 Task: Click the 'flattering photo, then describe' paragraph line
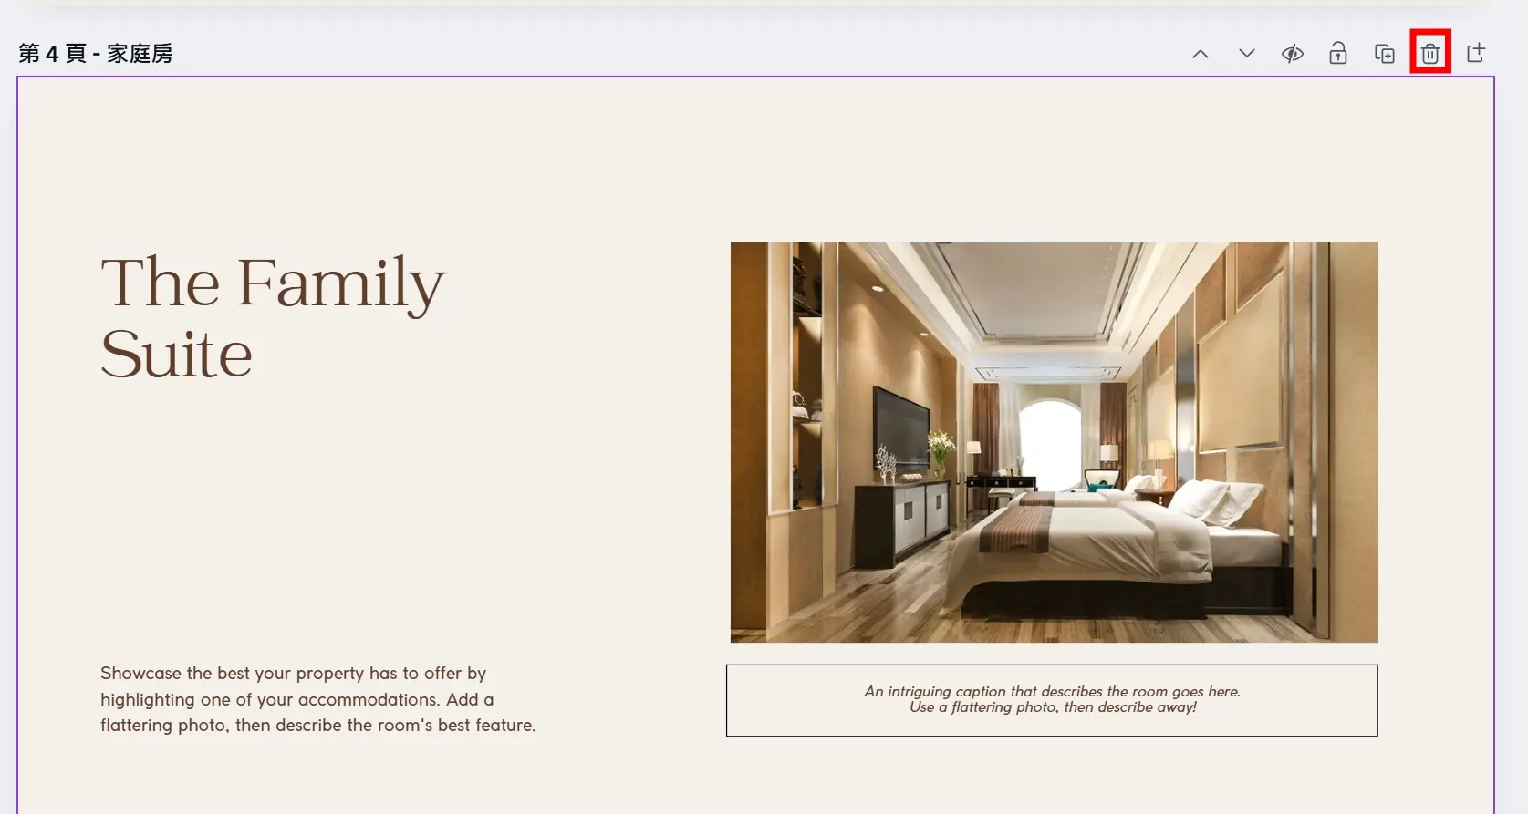pos(317,726)
